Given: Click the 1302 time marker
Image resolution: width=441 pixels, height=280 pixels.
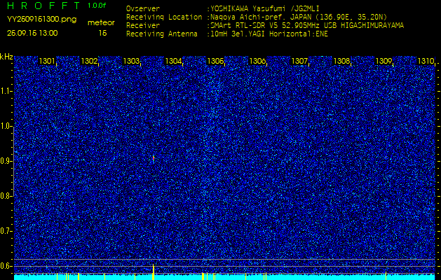Looking at the screenshot, I should [x=89, y=61].
